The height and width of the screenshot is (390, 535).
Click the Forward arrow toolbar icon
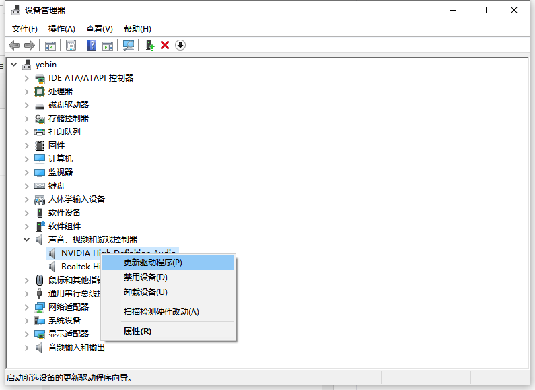coord(30,45)
